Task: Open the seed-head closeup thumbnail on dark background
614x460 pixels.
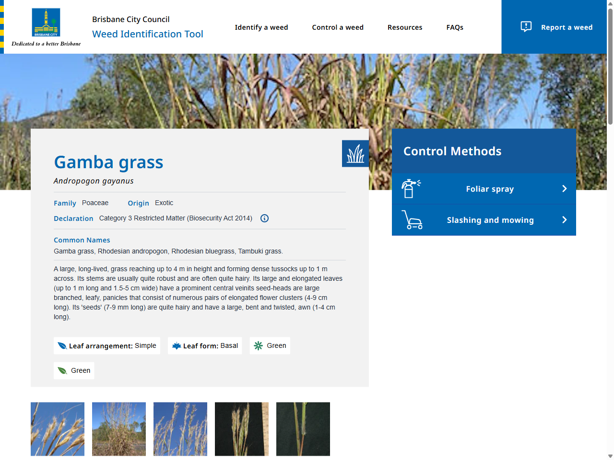Action: (242, 429)
